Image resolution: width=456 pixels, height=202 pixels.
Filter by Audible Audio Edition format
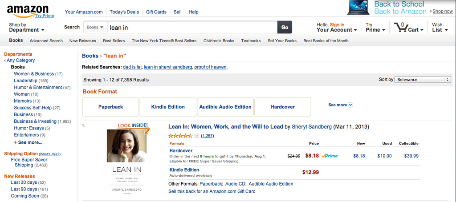(x=225, y=107)
